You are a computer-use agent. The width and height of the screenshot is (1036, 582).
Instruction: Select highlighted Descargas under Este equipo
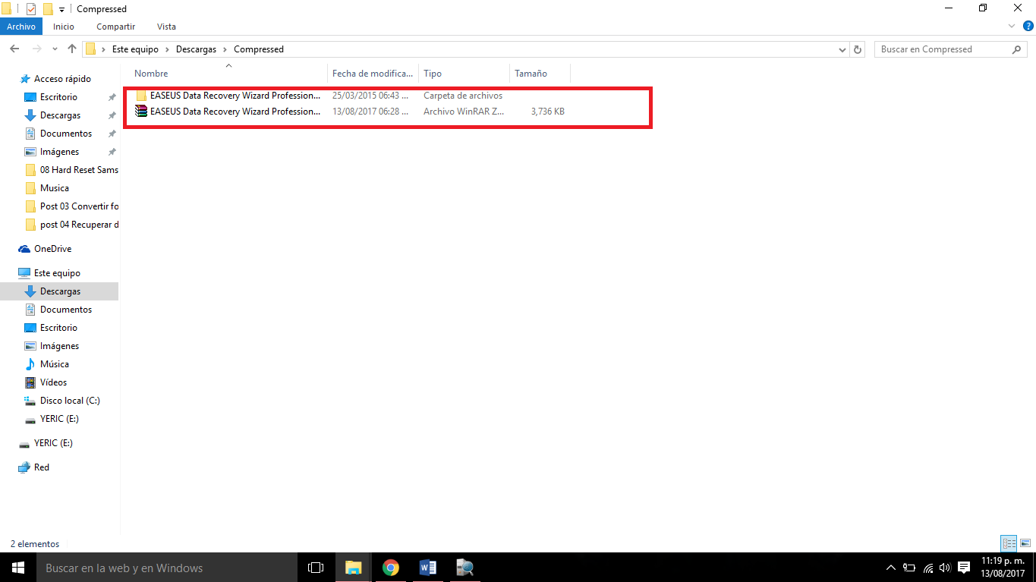point(60,291)
